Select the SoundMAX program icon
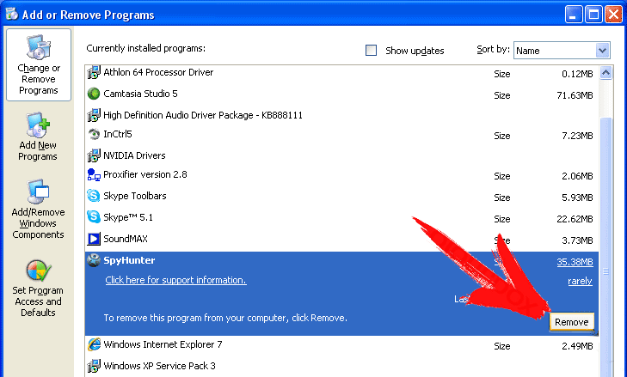 [94, 239]
